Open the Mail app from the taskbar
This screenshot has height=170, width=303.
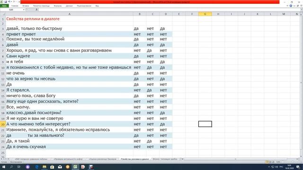pyautogui.click(x=60, y=167)
